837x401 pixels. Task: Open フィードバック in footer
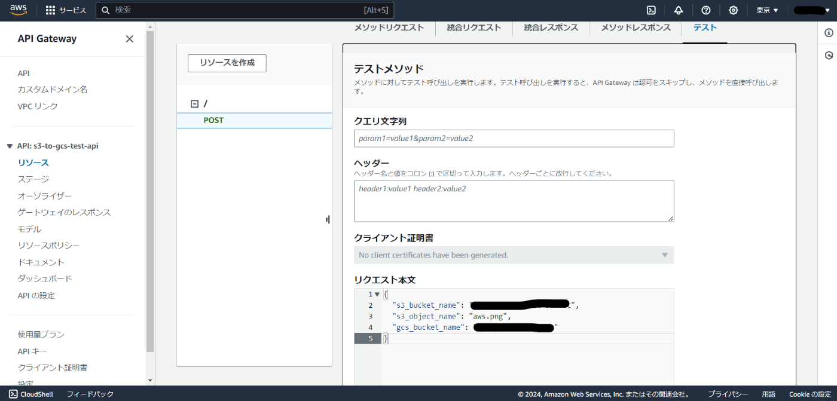point(90,394)
